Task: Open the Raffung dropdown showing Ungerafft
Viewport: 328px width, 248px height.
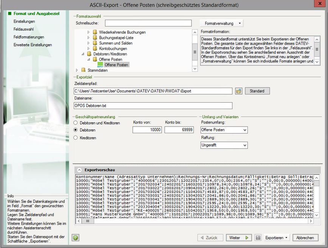Action: [224, 145]
